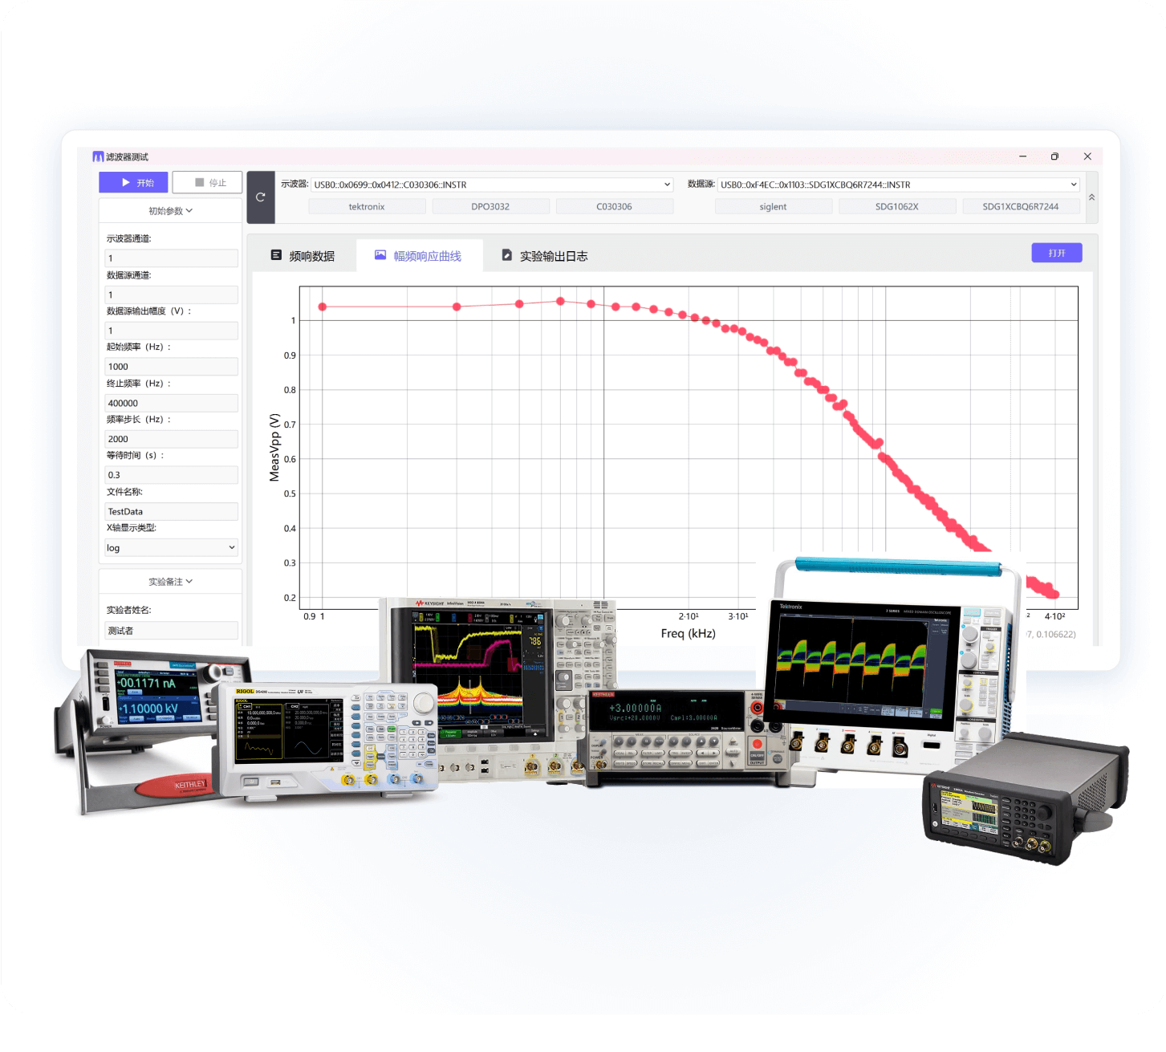Click the 滤波器测试 app icon in title bar
The image size is (1166, 1052).
(x=98, y=156)
